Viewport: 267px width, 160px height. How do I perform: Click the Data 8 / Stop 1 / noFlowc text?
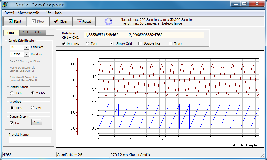(x=25, y=61)
